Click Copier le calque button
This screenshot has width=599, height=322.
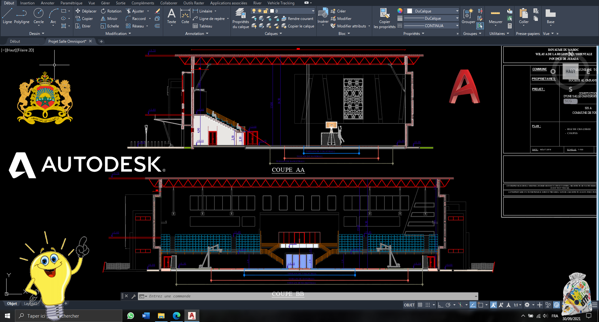(x=298, y=26)
